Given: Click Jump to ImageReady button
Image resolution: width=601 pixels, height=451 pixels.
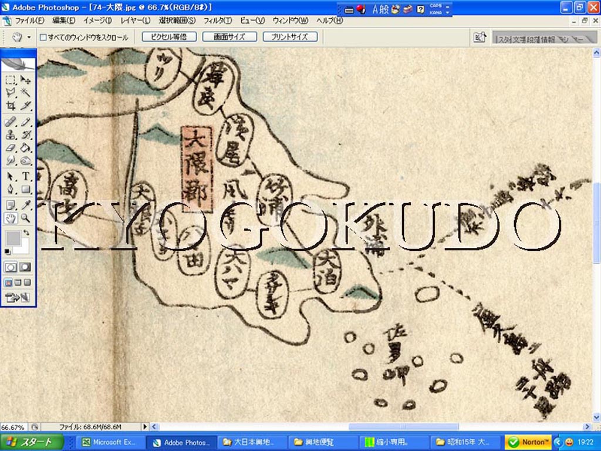Looking at the screenshot, I should click(18, 297).
